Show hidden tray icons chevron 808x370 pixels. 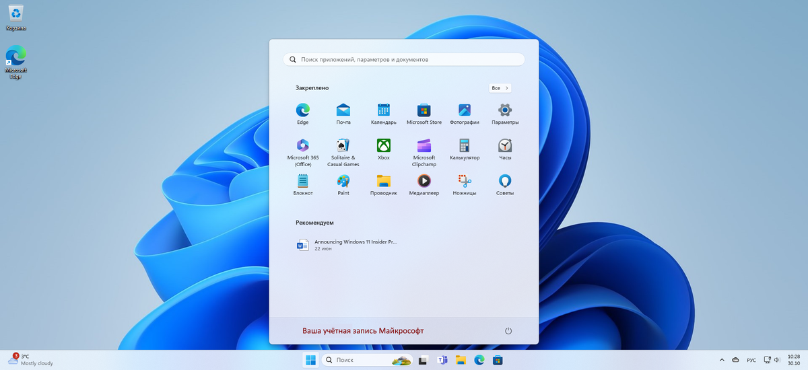pyautogui.click(x=722, y=360)
